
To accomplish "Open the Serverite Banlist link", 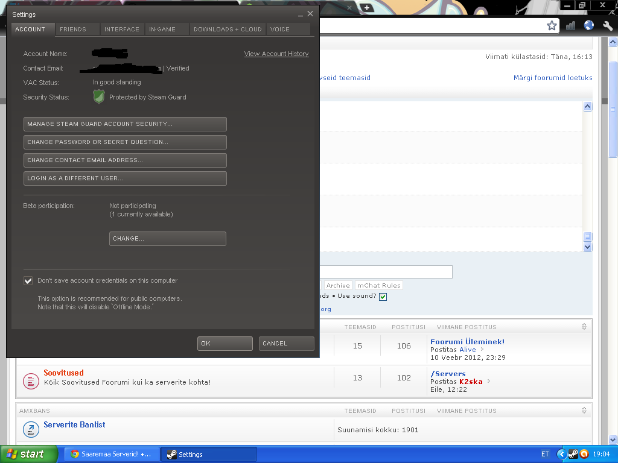I will tap(74, 424).
